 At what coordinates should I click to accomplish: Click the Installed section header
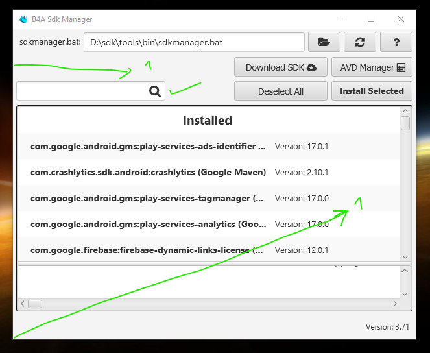pyautogui.click(x=208, y=121)
